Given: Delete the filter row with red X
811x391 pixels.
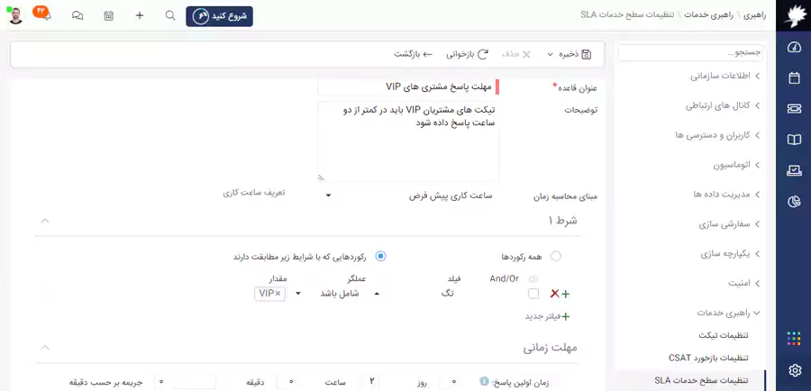Looking at the screenshot, I should coord(554,294).
